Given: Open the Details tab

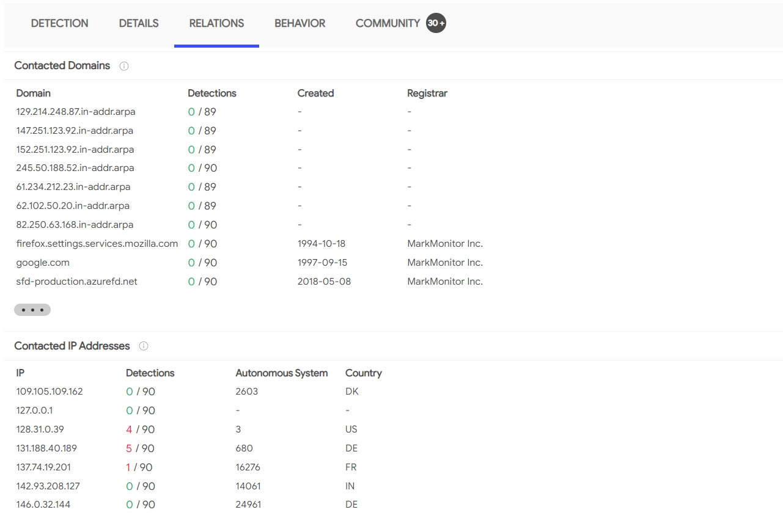Looking at the screenshot, I should [139, 23].
